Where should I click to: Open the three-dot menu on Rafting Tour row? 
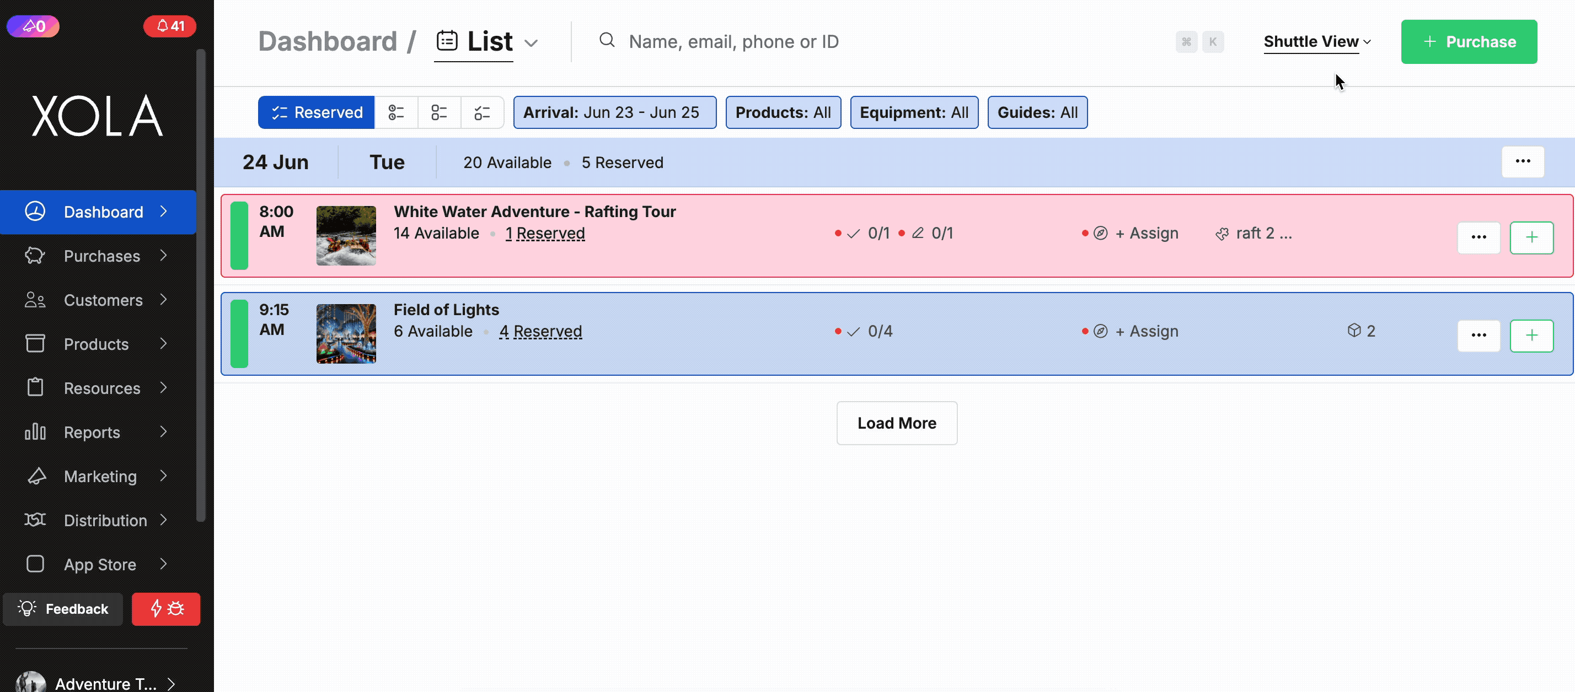1478,237
